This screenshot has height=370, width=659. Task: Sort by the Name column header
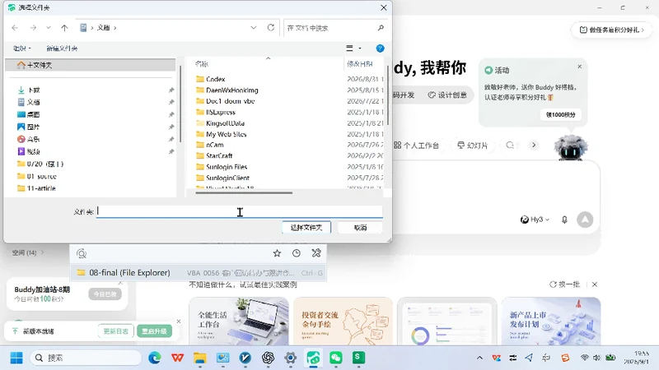pos(202,64)
